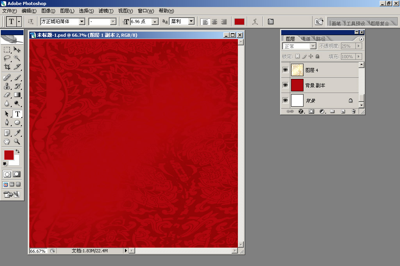Toggle the lock transparent pixels box
The width and height of the screenshot is (400, 266).
297,56
